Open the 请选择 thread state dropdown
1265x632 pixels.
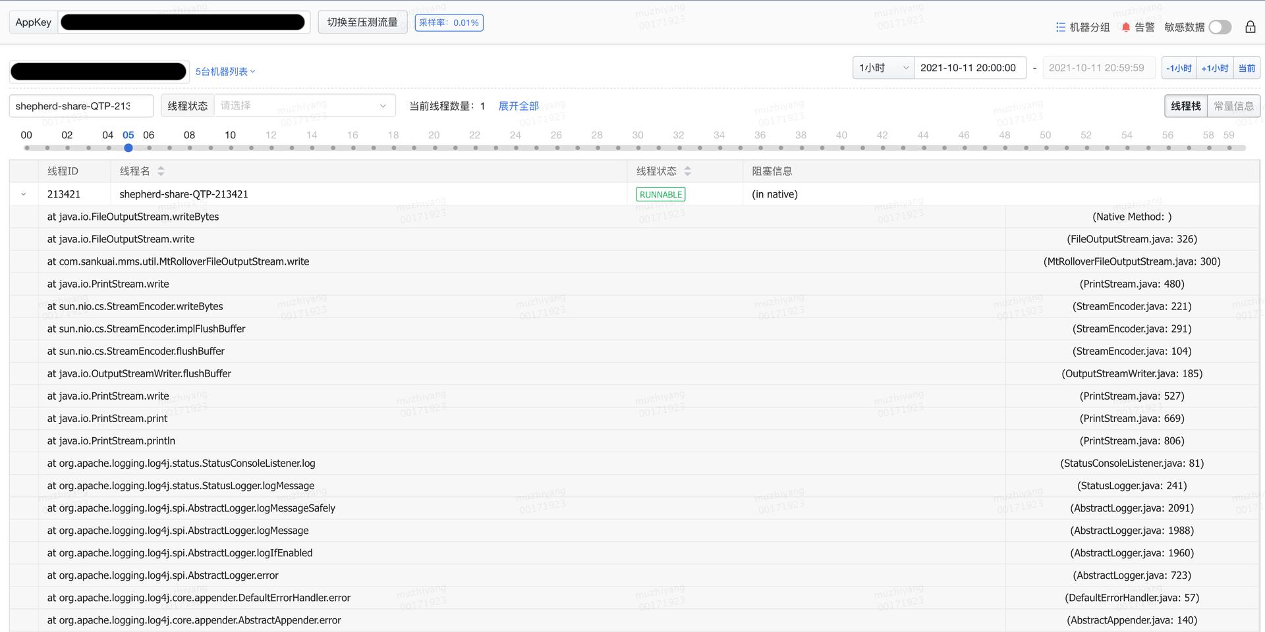click(x=304, y=105)
